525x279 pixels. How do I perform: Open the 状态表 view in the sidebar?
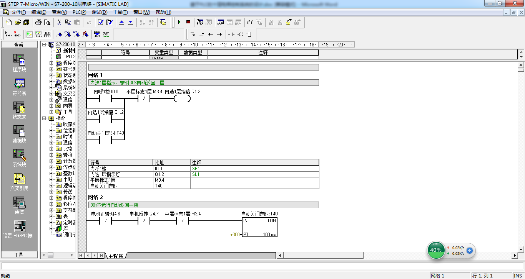(19, 111)
